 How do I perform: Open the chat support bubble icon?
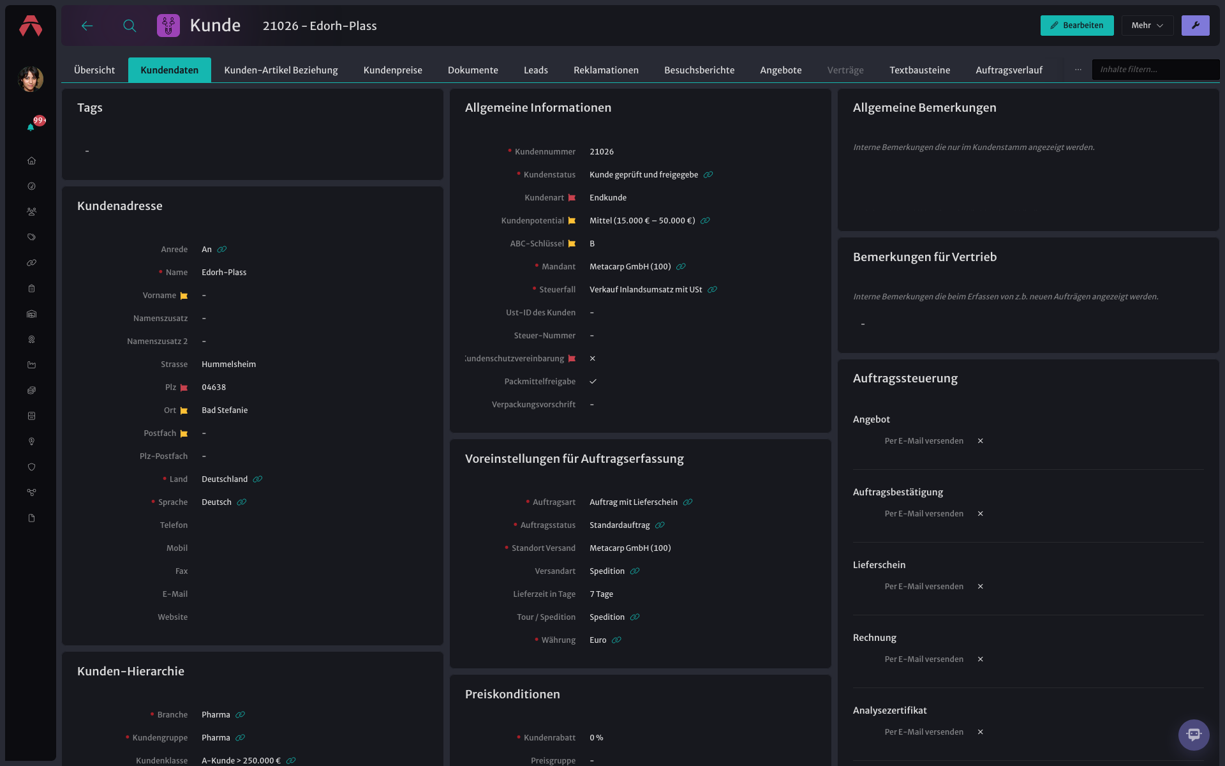[1194, 735]
